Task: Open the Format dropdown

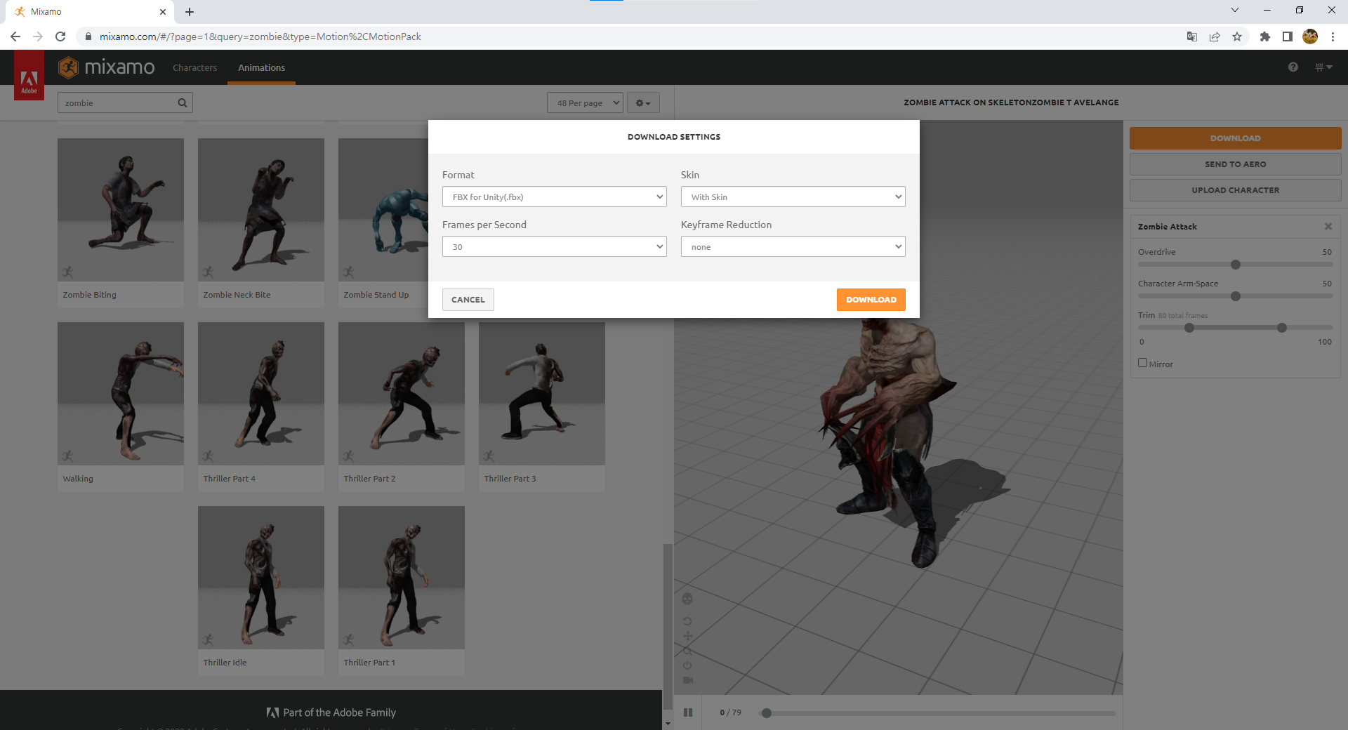Action: pos(555,197)
